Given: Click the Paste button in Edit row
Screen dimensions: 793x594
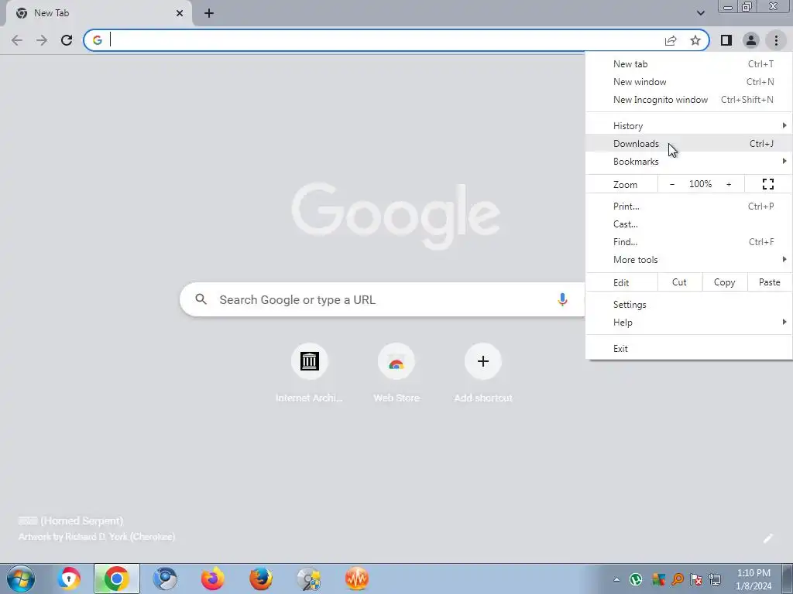Looking at the screenshot, I should click(x=769, y=282).
